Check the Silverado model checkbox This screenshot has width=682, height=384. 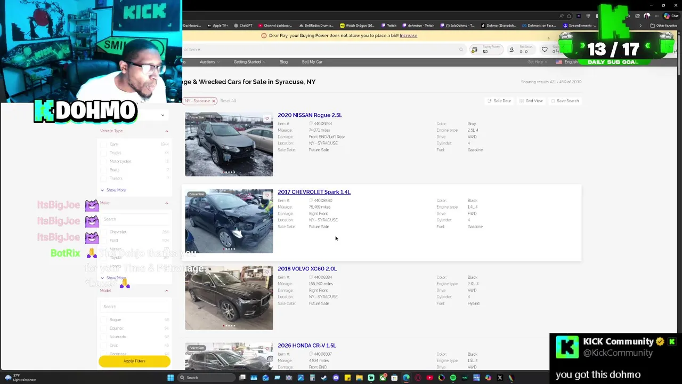pos(103,337)
